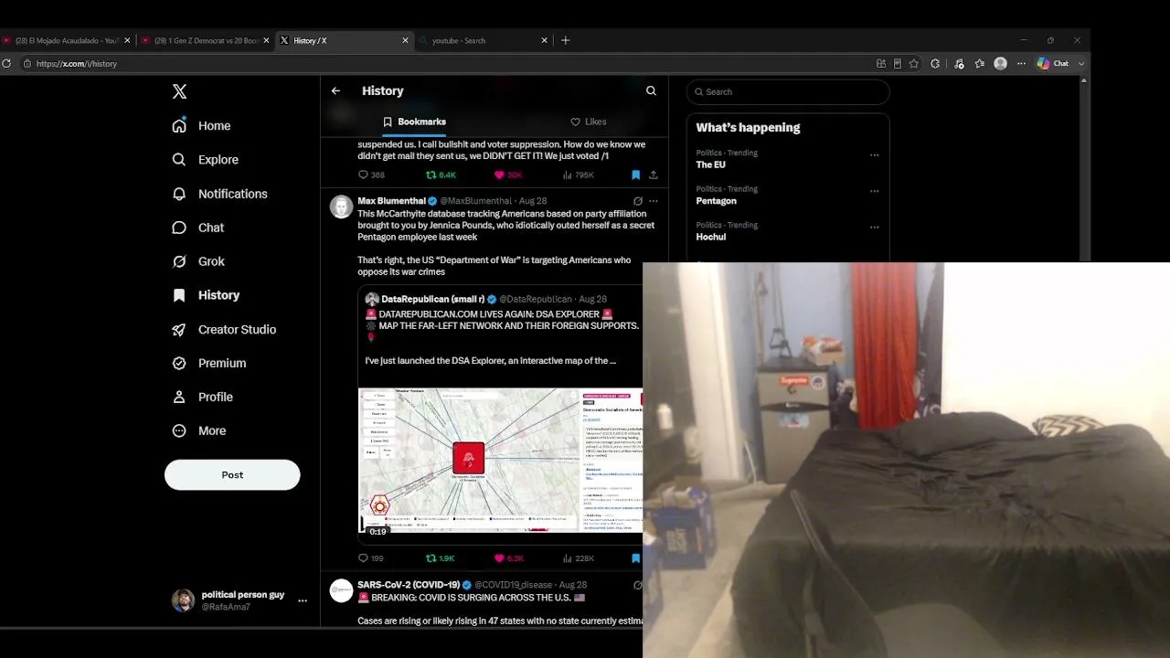The image size is (1170, 658).
Task: Close the History / X browser tab
Action: coord(405,40)
